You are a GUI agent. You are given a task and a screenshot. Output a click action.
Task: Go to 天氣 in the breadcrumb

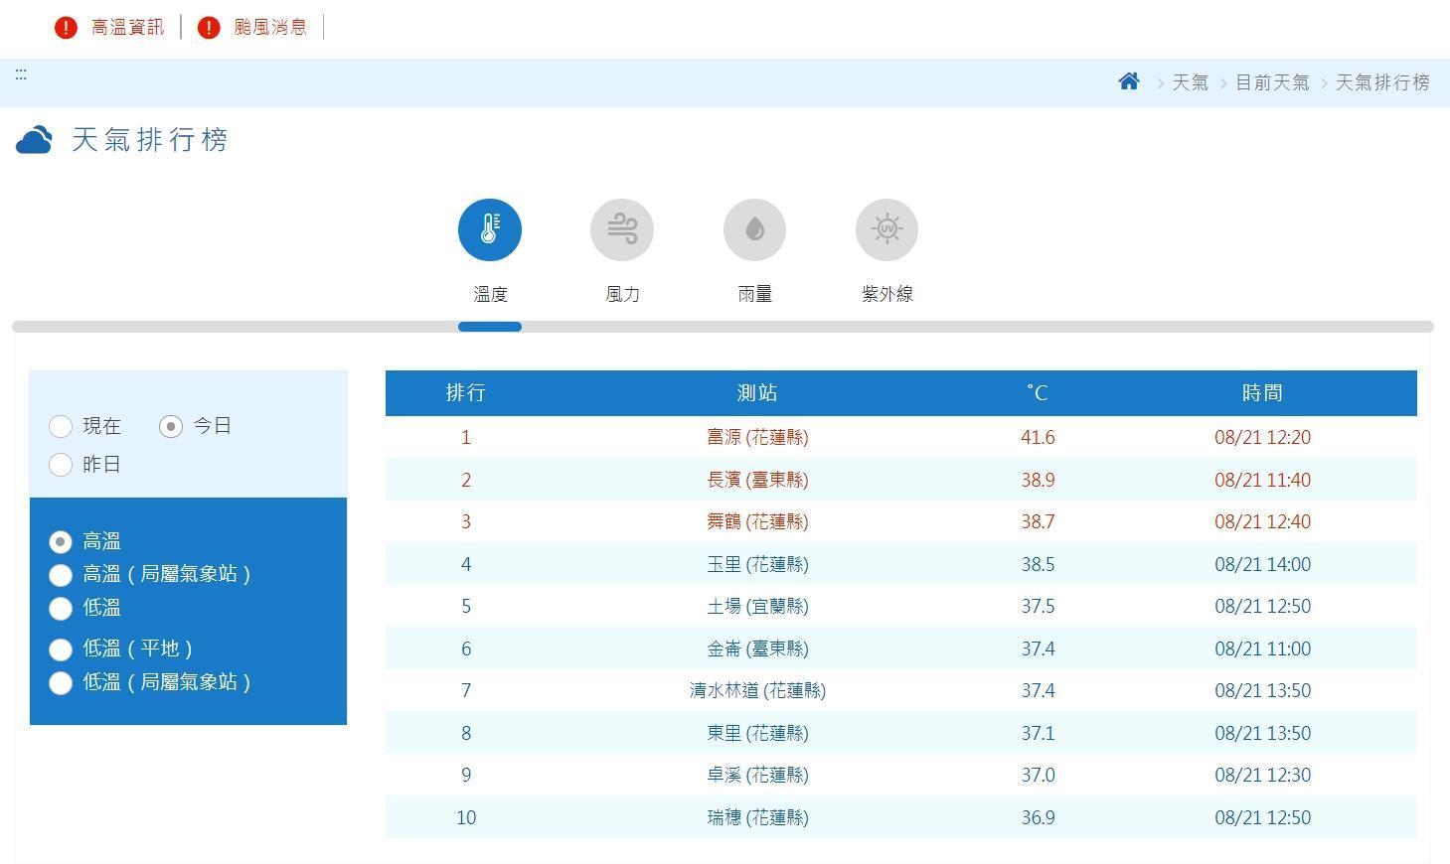tap(1190, 82)
